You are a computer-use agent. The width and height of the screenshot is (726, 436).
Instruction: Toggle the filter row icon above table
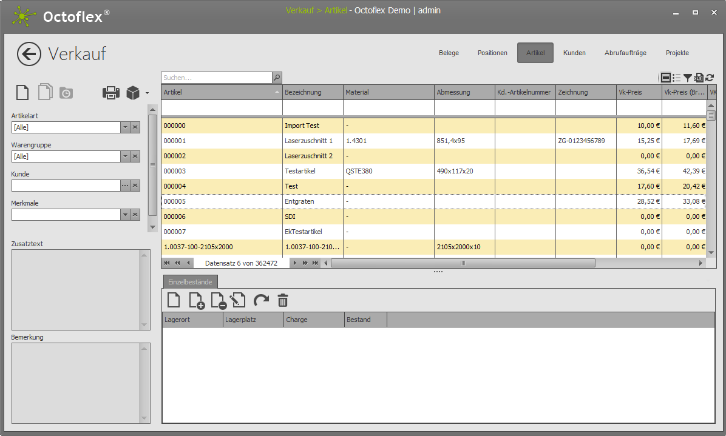666,78
